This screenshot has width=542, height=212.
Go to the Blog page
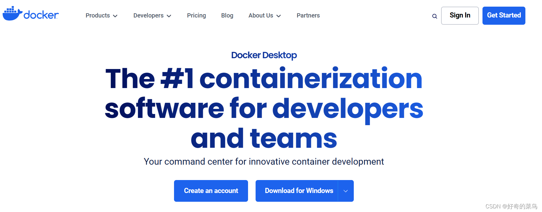tap(227, 16)
